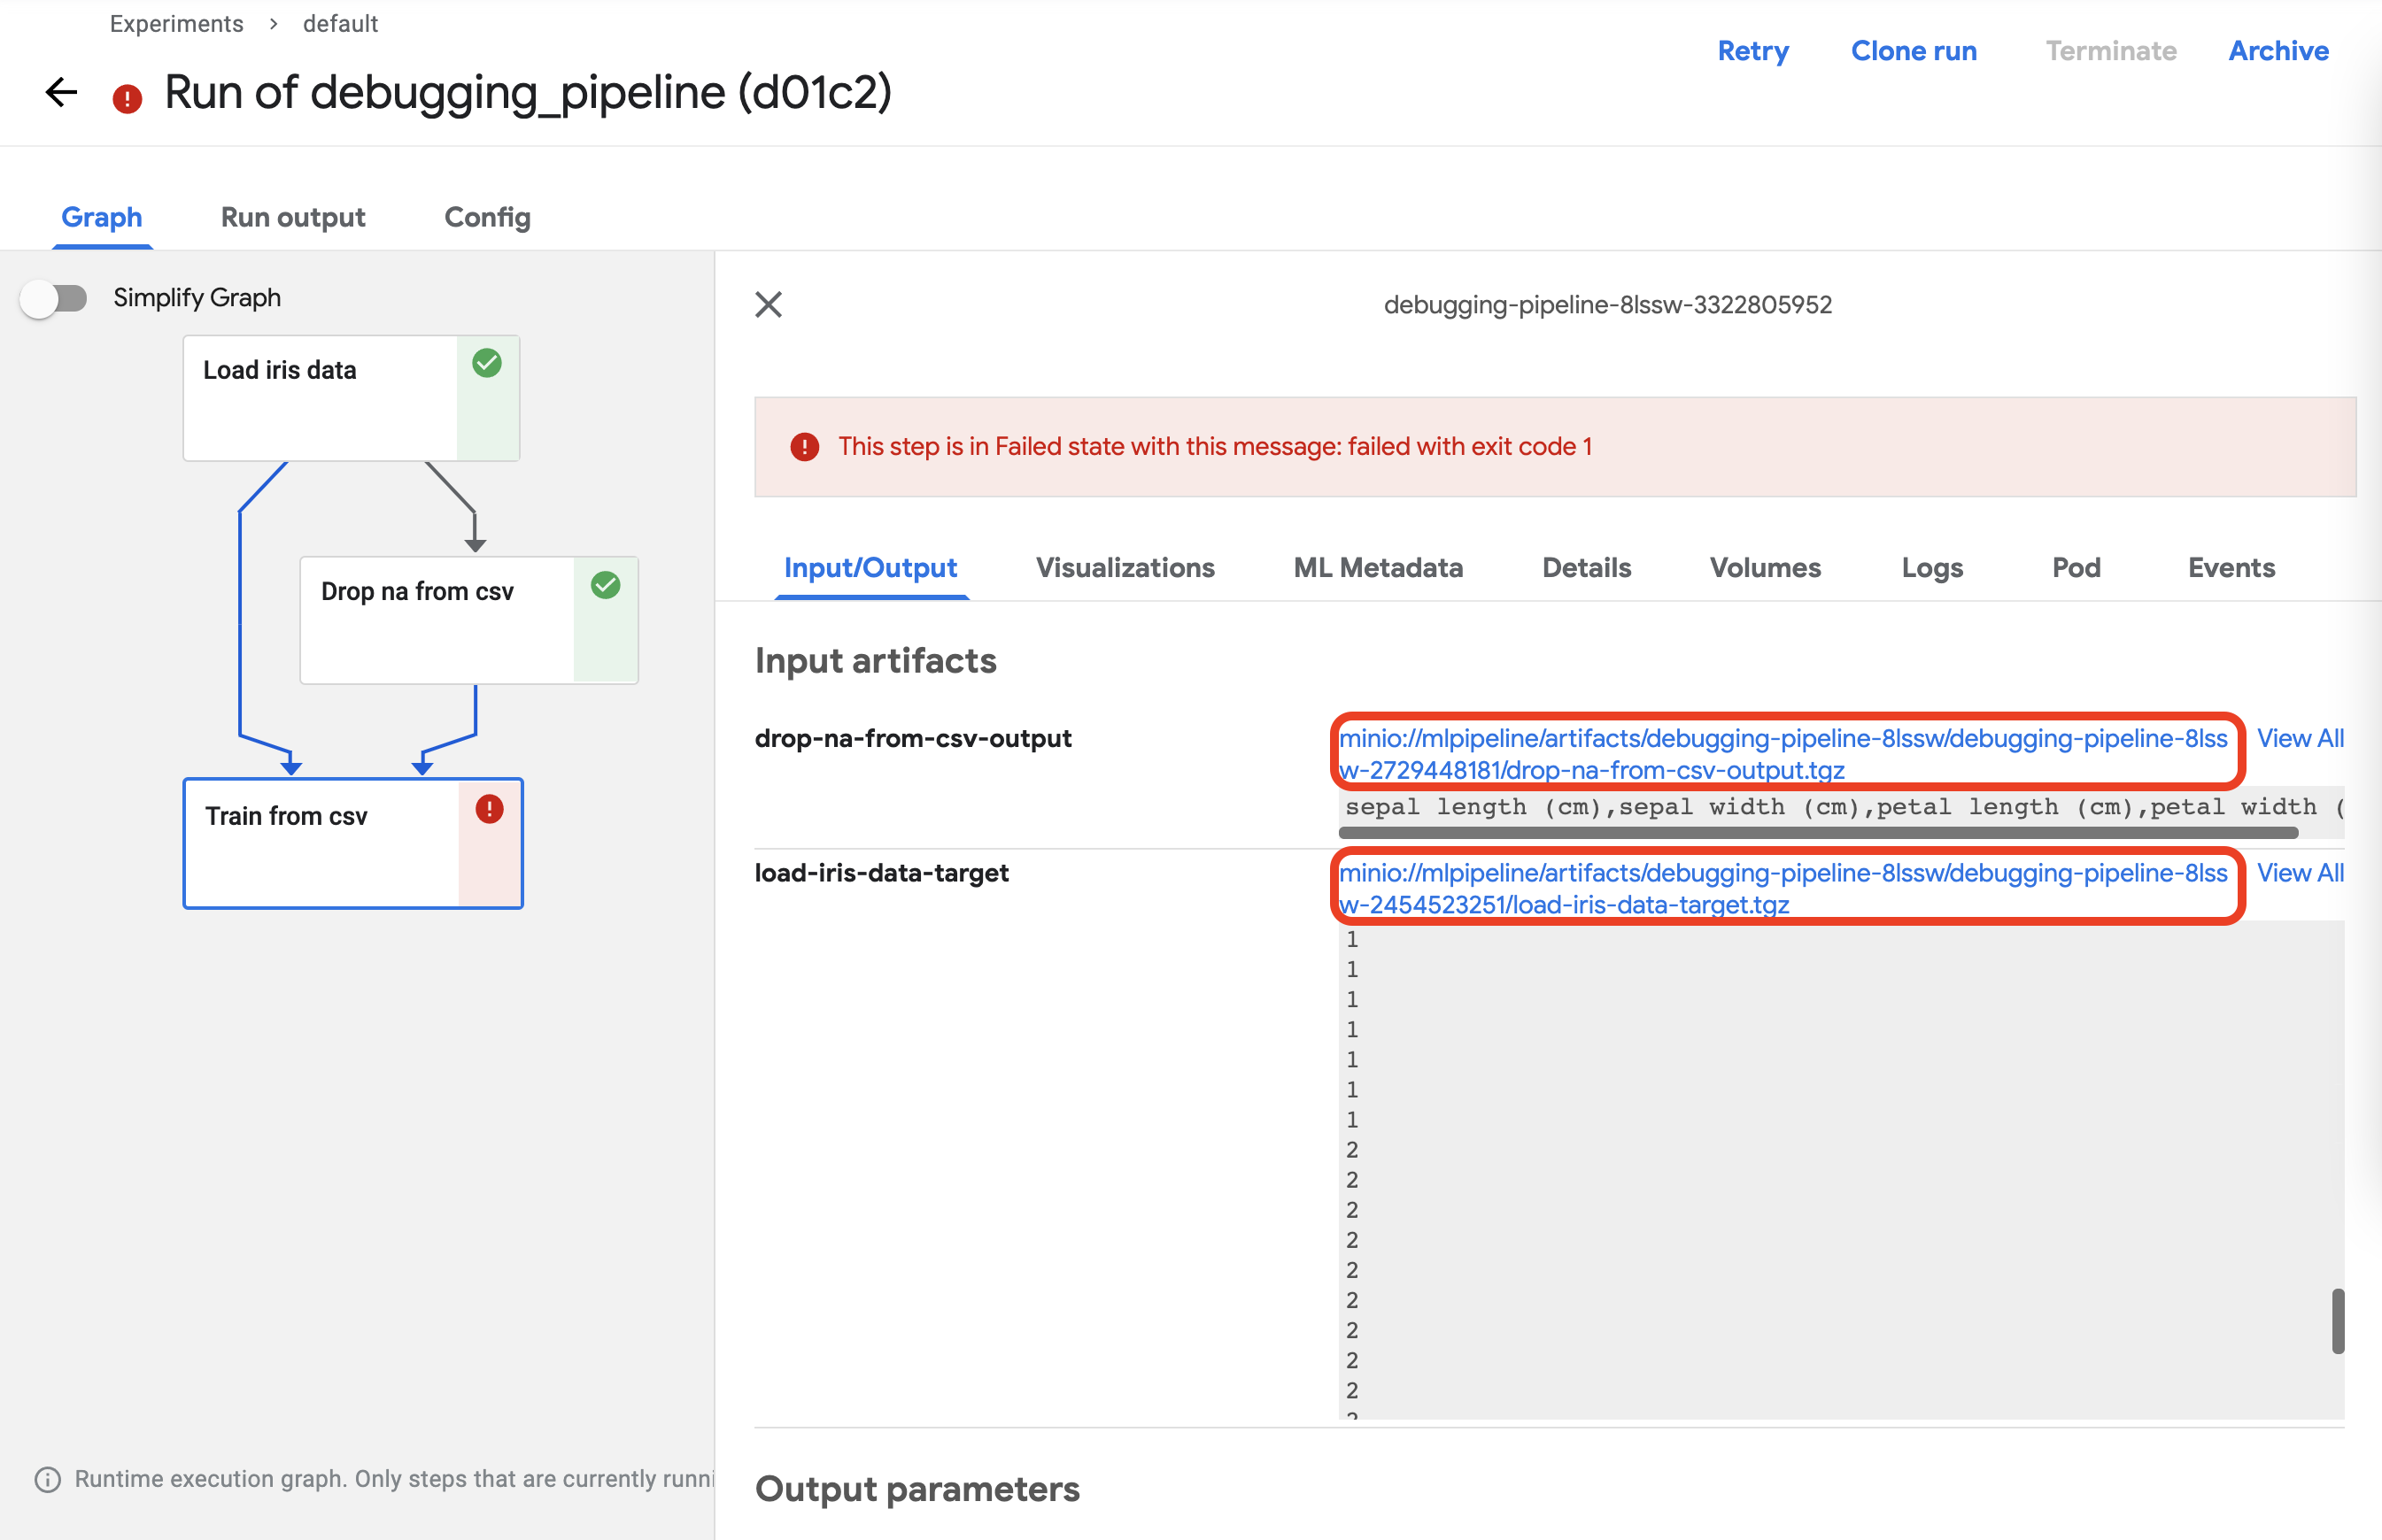Click the 'load-iris-data-target' artifact label

click(x=881, y=872)
